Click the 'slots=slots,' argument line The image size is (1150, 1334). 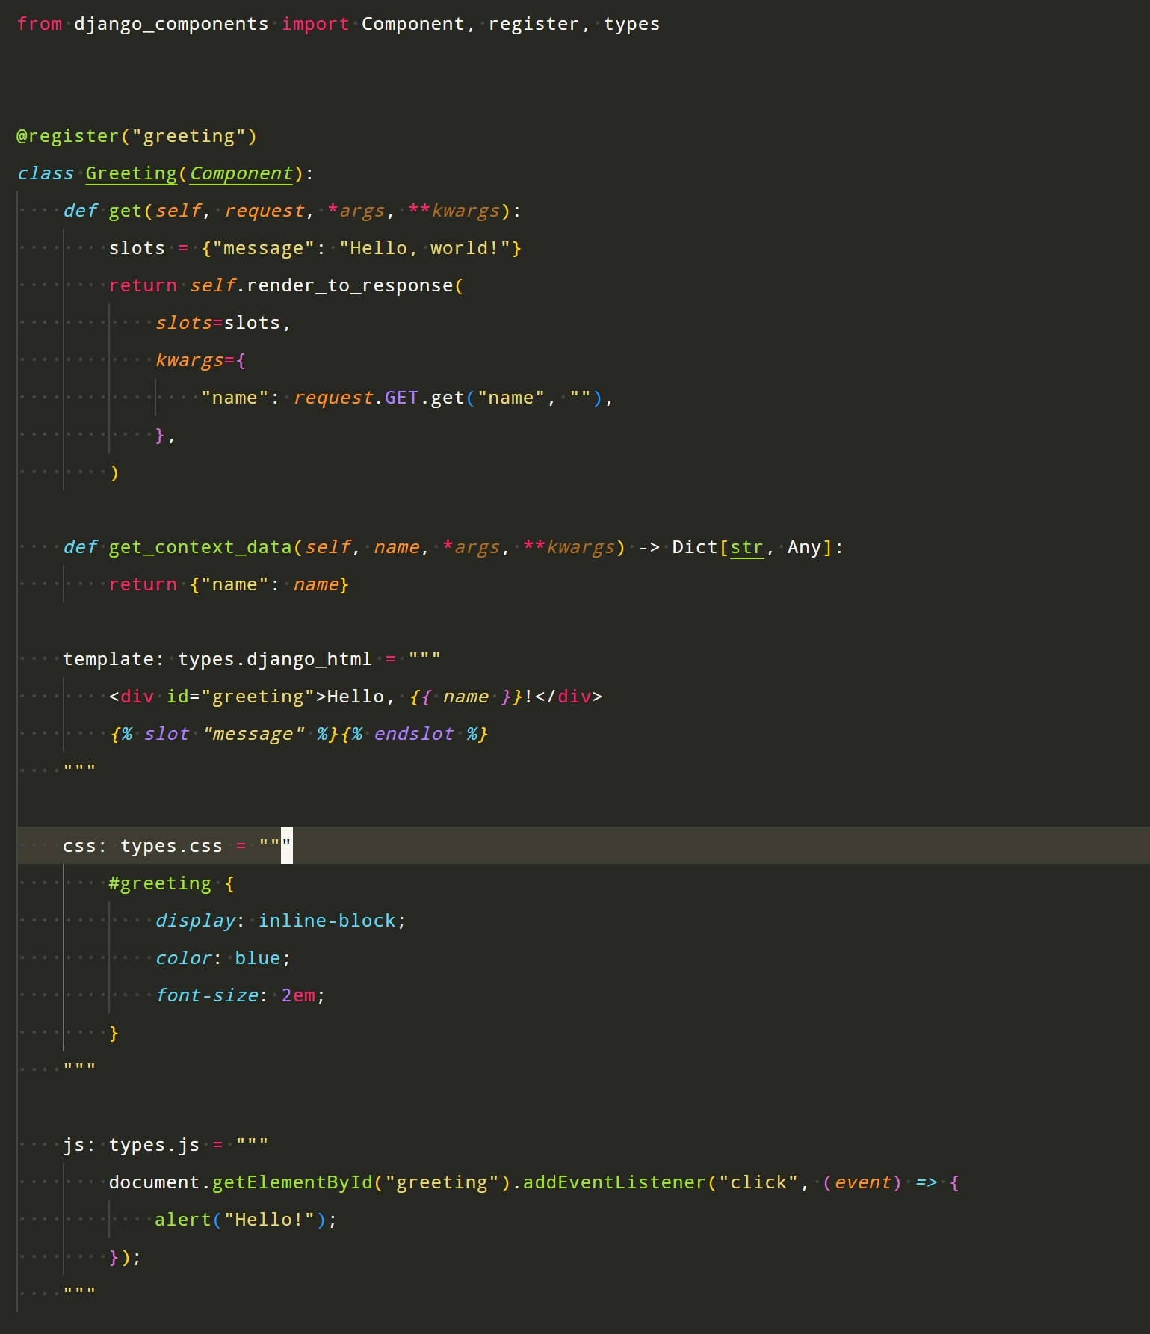tap(223, 323)
